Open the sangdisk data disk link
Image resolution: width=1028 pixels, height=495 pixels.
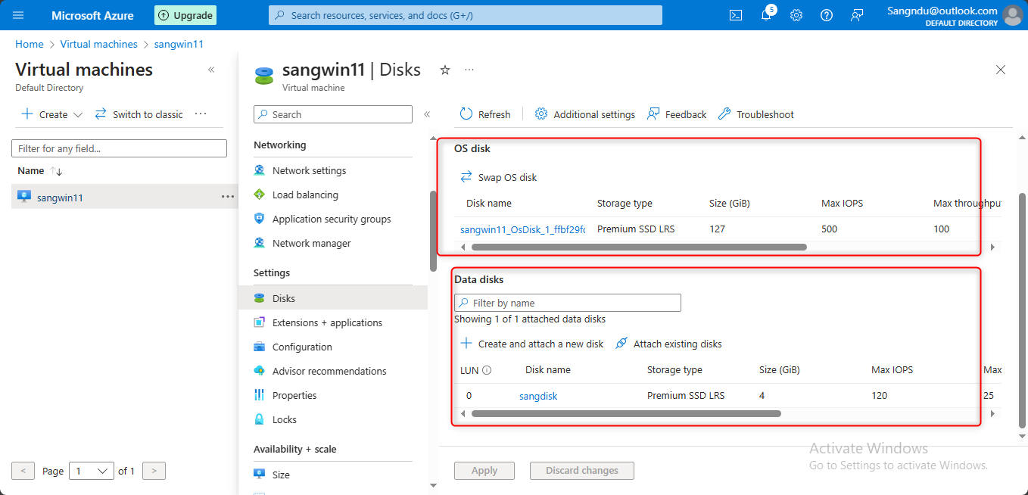tap(538, 396)
